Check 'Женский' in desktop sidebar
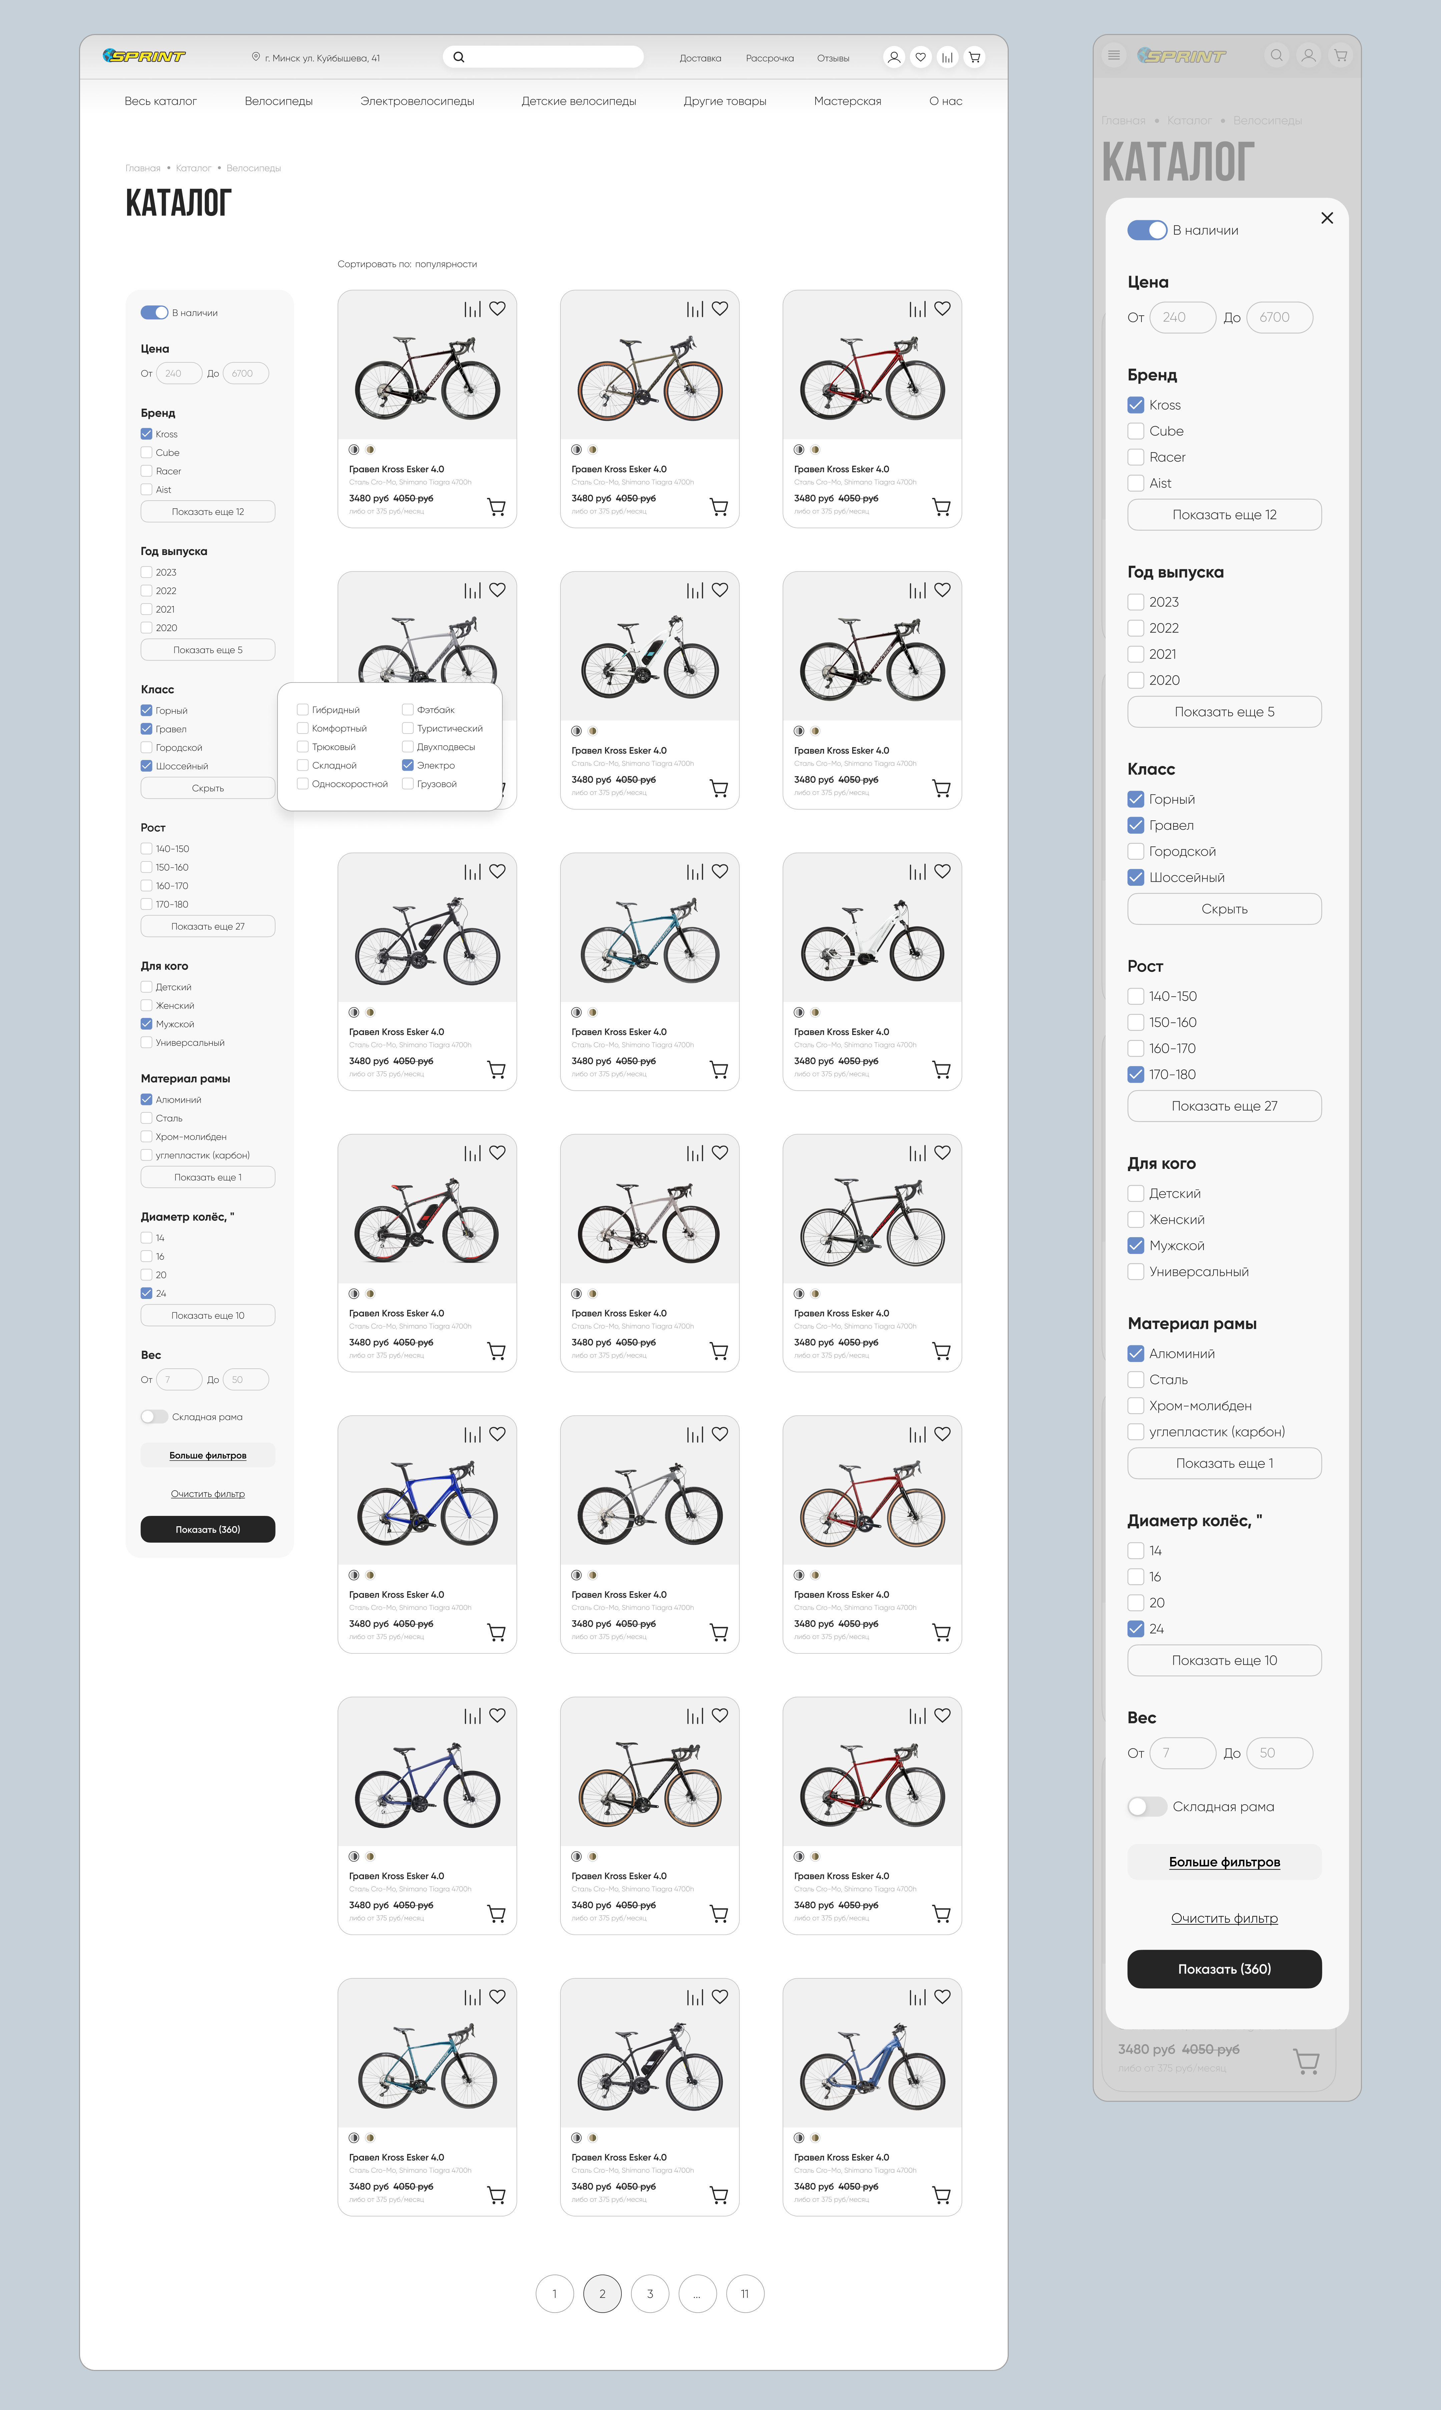 (x=147, y=1005)
